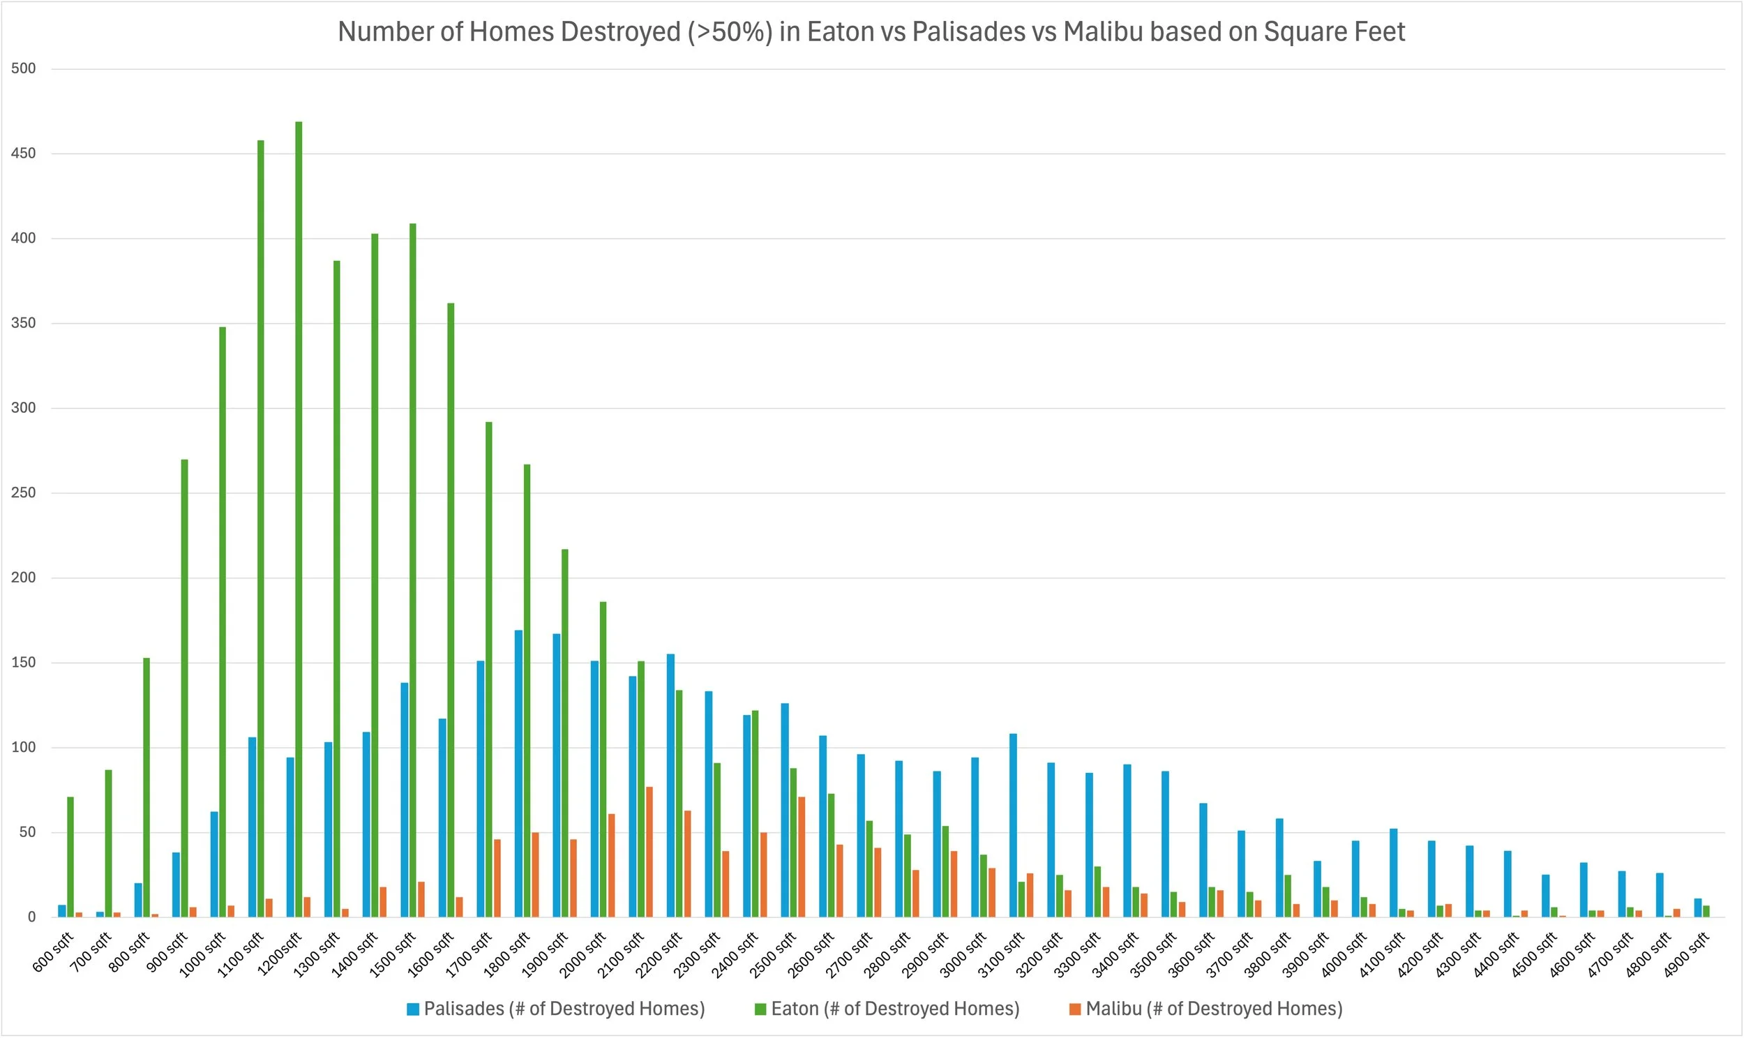
Task: Click the orange Malibu bar for 1800 sqft
Action: [x=536, y=874]
